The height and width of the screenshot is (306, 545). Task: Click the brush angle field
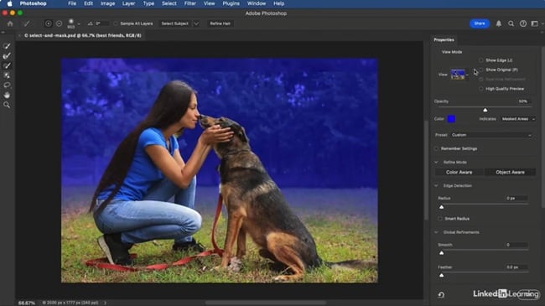pos(101,23)
